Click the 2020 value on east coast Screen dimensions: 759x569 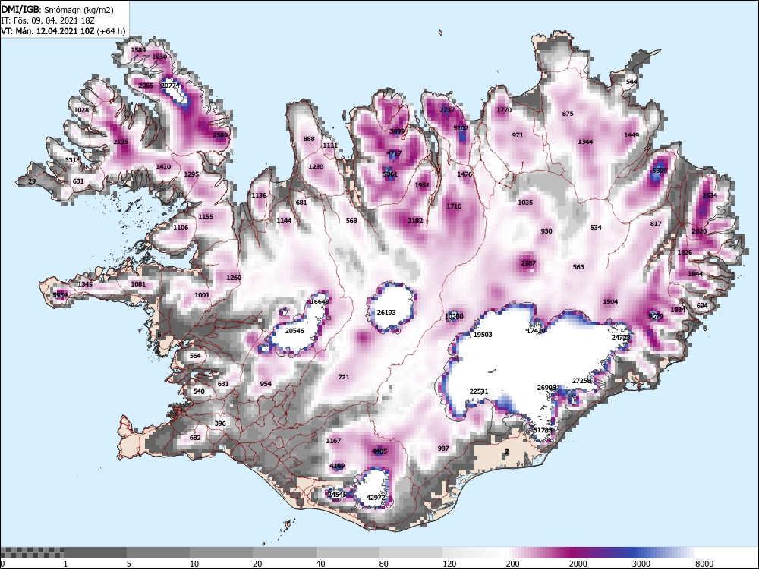pyautogui.click(x=700, y=231)
